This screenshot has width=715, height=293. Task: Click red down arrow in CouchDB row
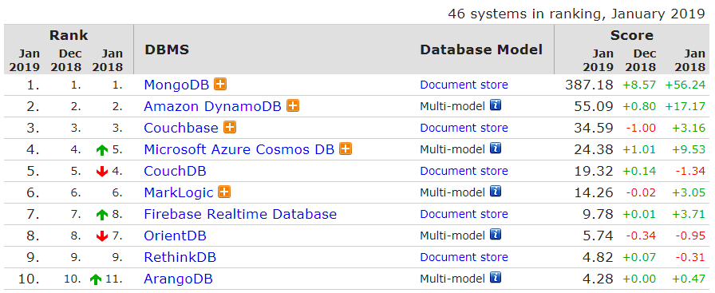point(101,172)
